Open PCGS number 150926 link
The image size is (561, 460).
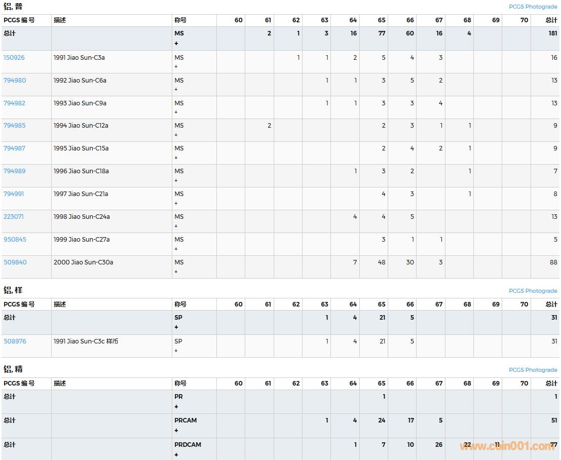click(x=14, y=58)
